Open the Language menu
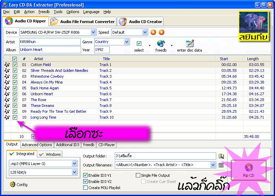 [x=91, y=12]
